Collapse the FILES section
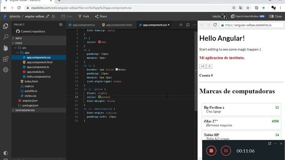285x160 pixels. [x=39, y=43]
